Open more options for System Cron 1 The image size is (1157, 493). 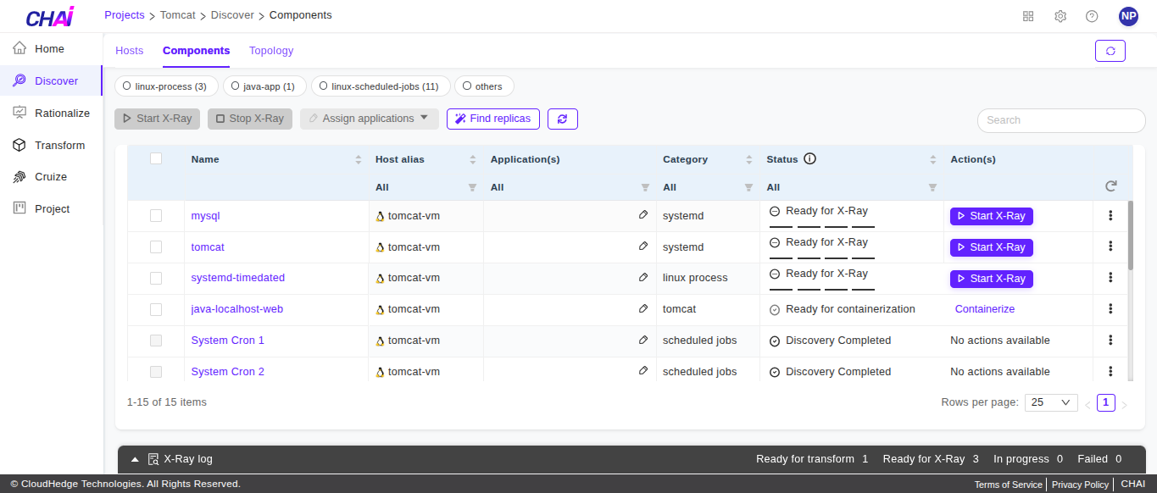1110,341
